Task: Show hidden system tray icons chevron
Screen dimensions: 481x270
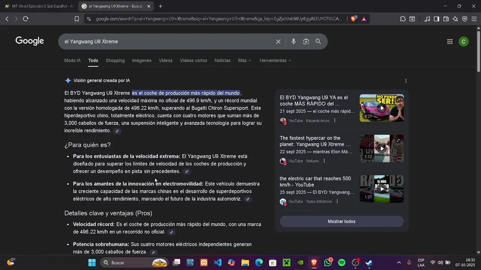Action: coord(399,262)
